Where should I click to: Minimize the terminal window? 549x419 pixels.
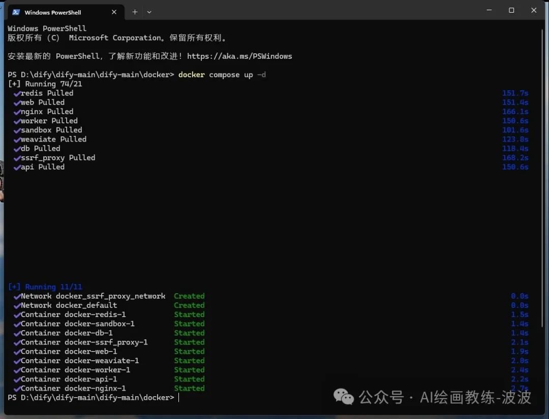pyautogui.click(x=489, y=10)
